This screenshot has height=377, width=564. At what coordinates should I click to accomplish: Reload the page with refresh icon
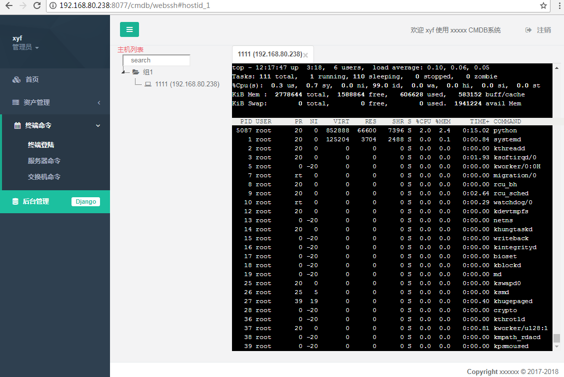point(36,6)
